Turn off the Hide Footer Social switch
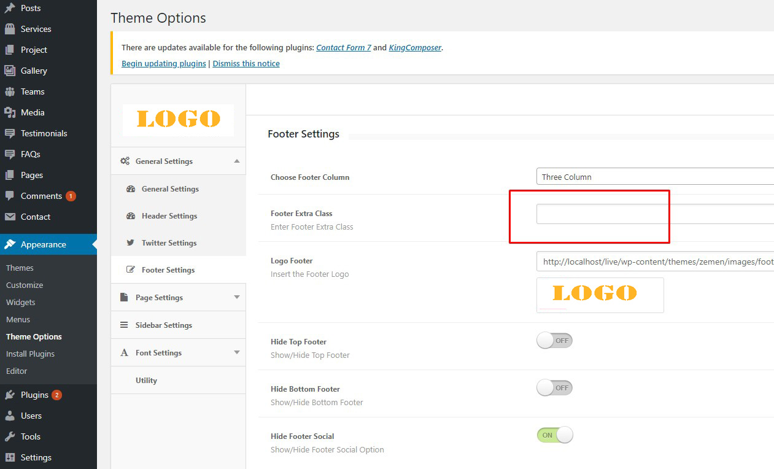 click(554, 435)
